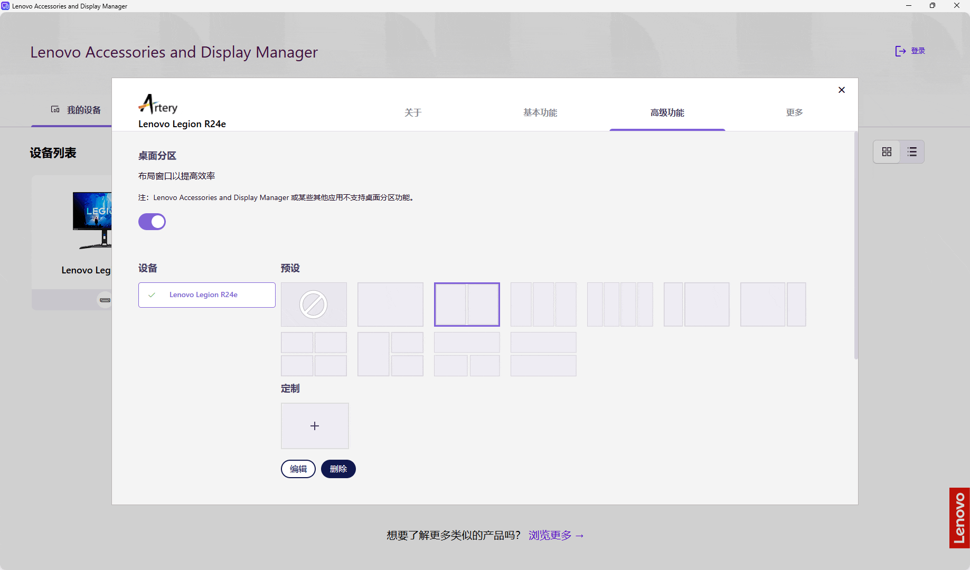Switch device list to list view
The image size is (970, 570).
pyautogui.click(x=912, y=152)
